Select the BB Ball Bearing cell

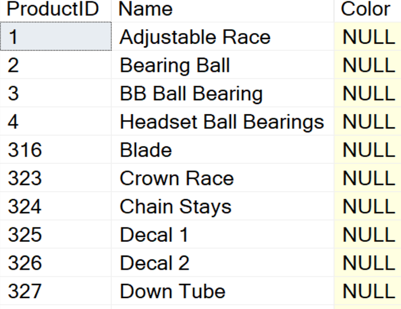tap(223, 93)
